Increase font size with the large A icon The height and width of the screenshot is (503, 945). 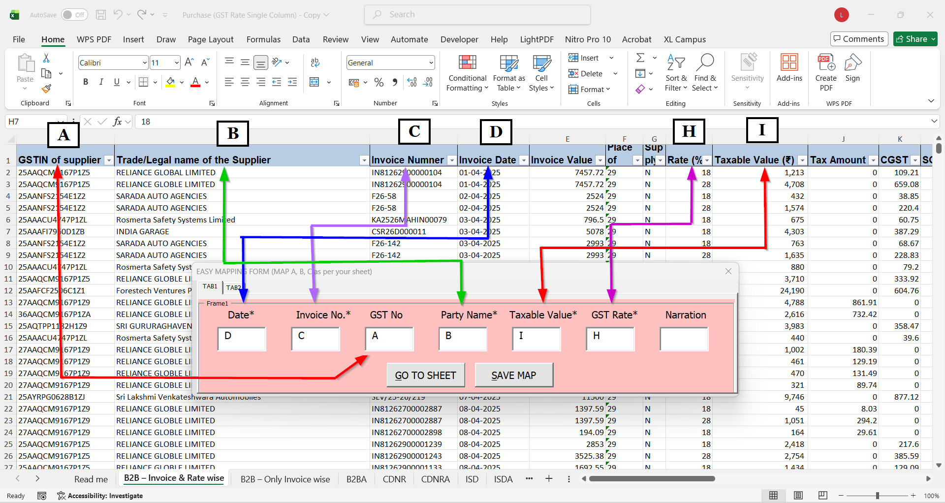189,62
